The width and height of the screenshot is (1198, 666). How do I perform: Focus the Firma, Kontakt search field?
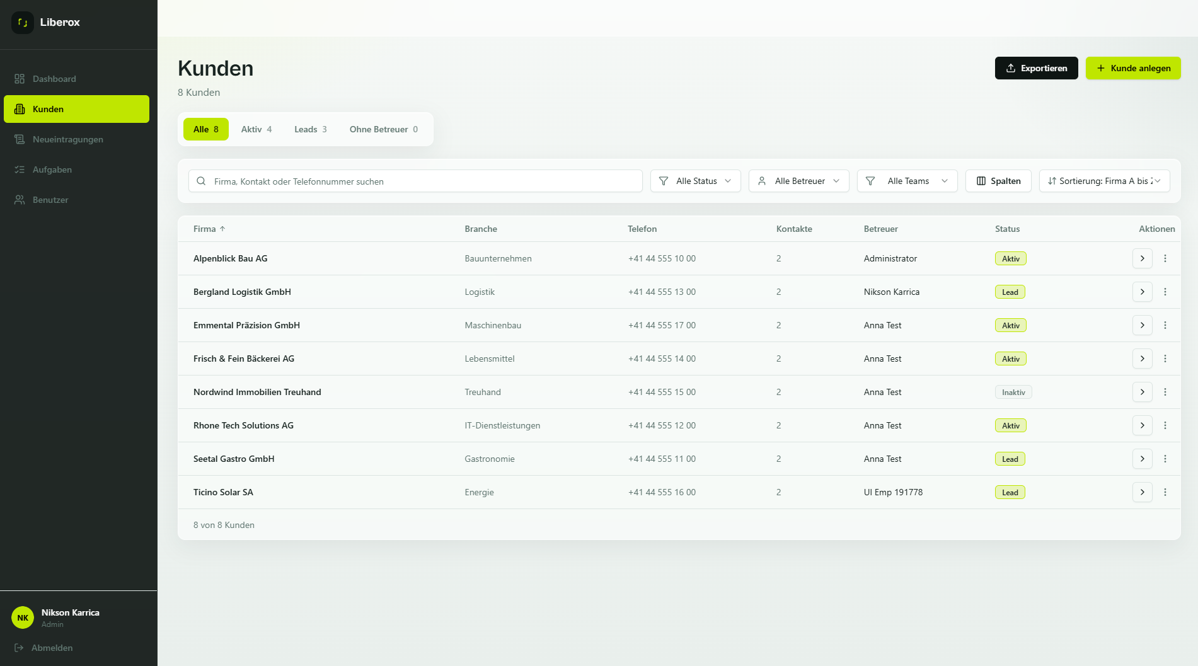[x=415, y=181]
